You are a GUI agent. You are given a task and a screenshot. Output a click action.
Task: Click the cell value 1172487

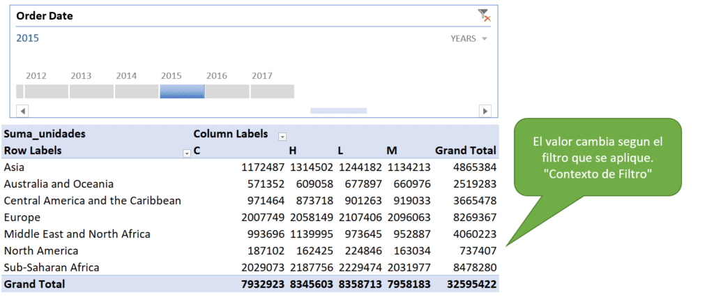tap(263, 167)
